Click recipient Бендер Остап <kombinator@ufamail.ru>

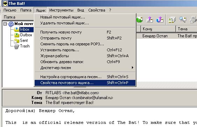[79, 98]
